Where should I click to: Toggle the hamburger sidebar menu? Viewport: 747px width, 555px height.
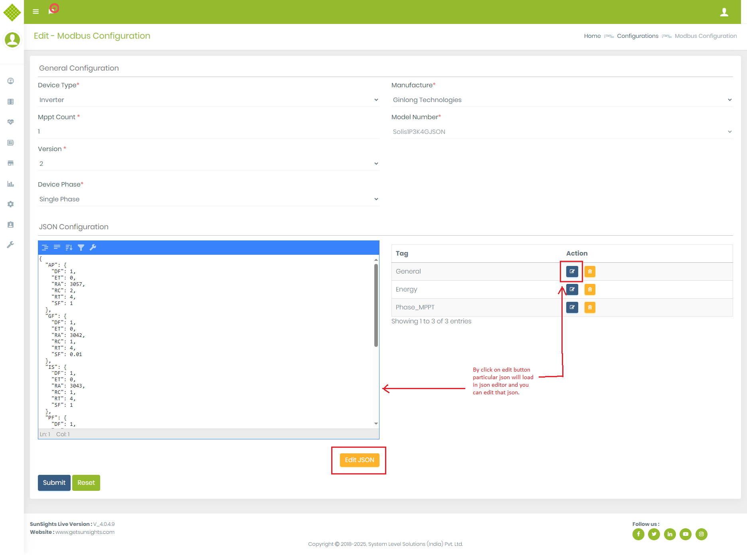pyautogui.click(x=36, y=12)
